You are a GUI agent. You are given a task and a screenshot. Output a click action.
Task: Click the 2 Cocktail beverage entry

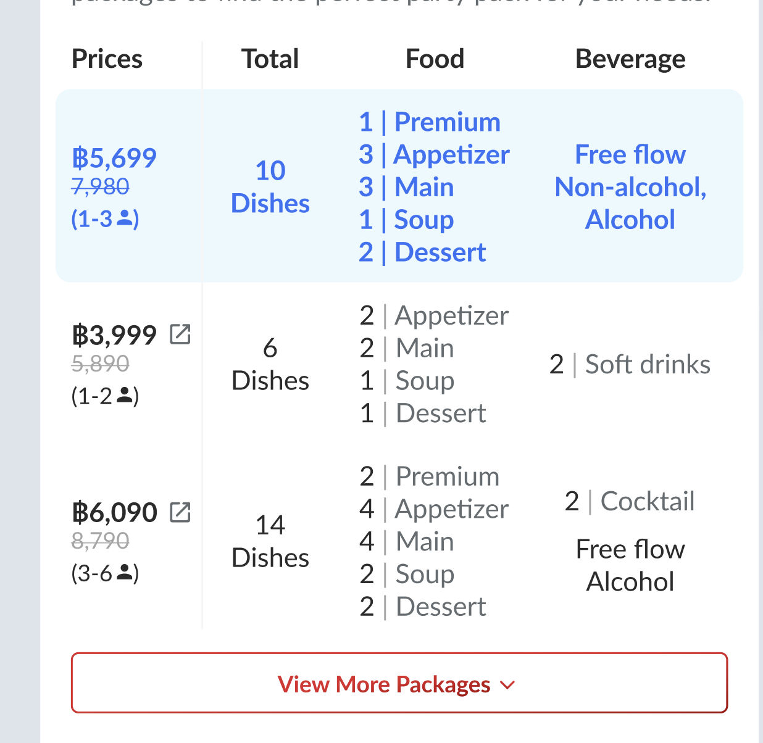[x=630, y=501]
